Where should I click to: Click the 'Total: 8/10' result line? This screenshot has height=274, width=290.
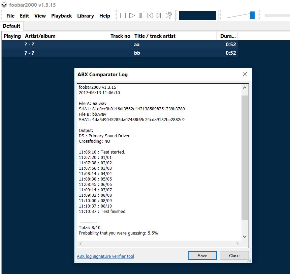tap(90, 227)
